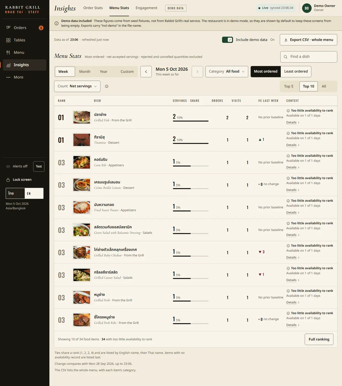The image size is (342, 386).
Task: Click Export CSV whole menu button
Action: coord(308,40)
